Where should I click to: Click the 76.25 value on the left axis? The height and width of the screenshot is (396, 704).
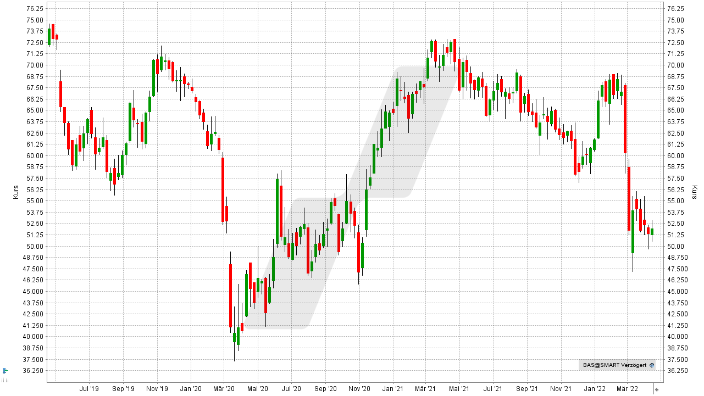[x=35, y=9]
